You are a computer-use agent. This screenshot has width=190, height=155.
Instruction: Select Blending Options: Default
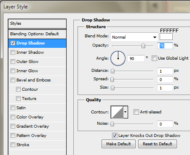click(37, 34)
